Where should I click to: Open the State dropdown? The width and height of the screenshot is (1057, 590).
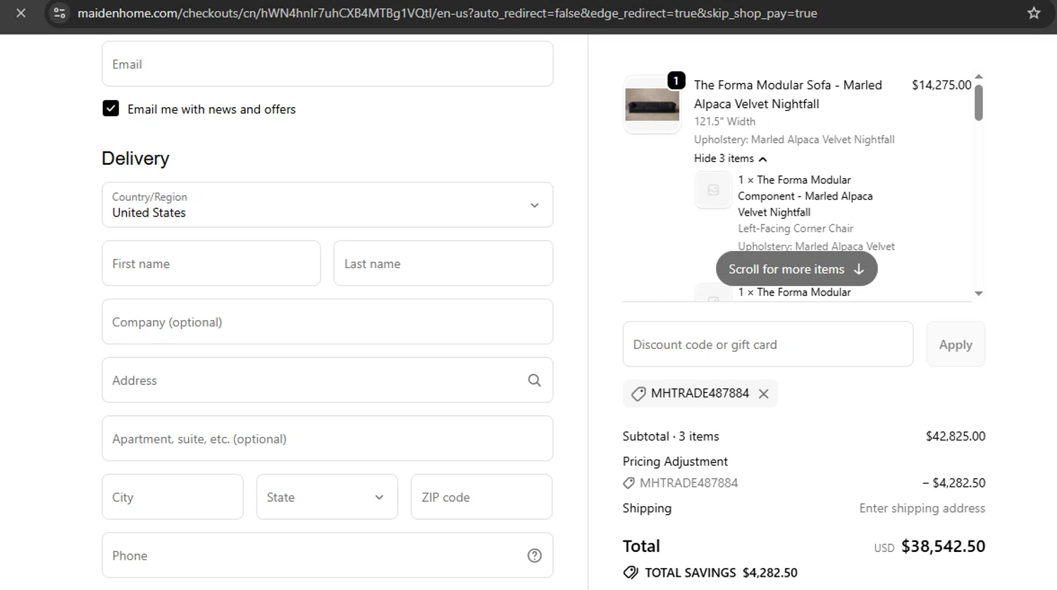point(327,497)
